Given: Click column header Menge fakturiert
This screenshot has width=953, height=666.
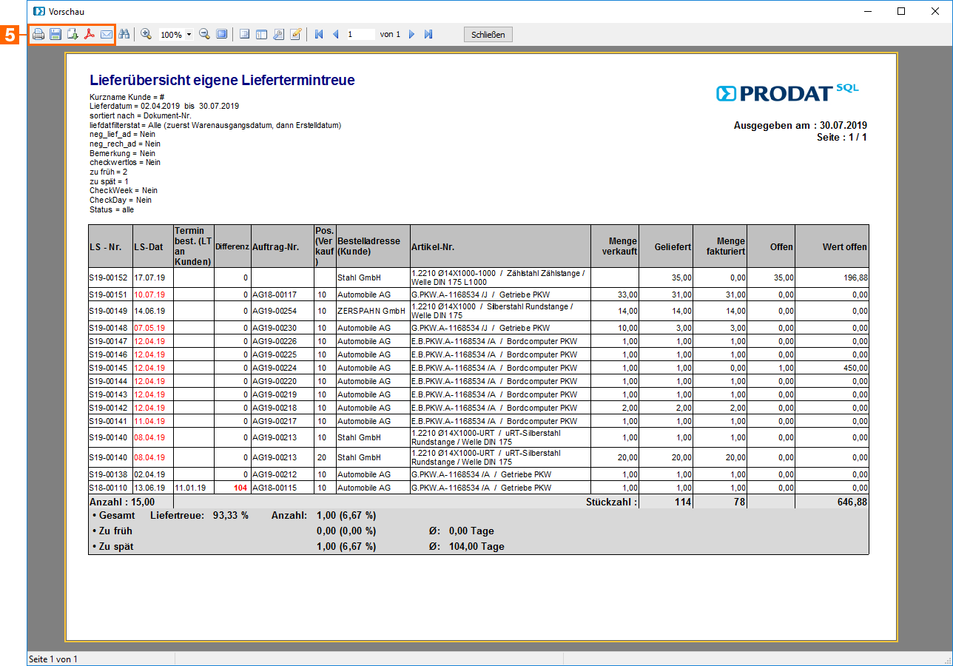Looking at the screenshot, I should click(x=721, y=246).
